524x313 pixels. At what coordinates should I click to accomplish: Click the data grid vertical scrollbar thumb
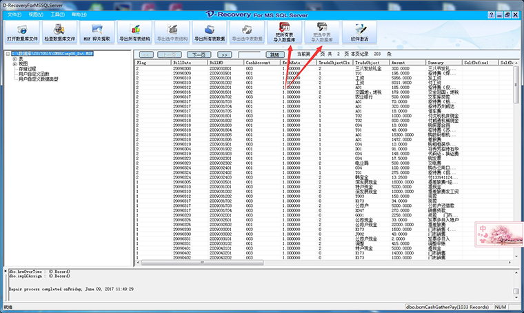pos(516,84)
